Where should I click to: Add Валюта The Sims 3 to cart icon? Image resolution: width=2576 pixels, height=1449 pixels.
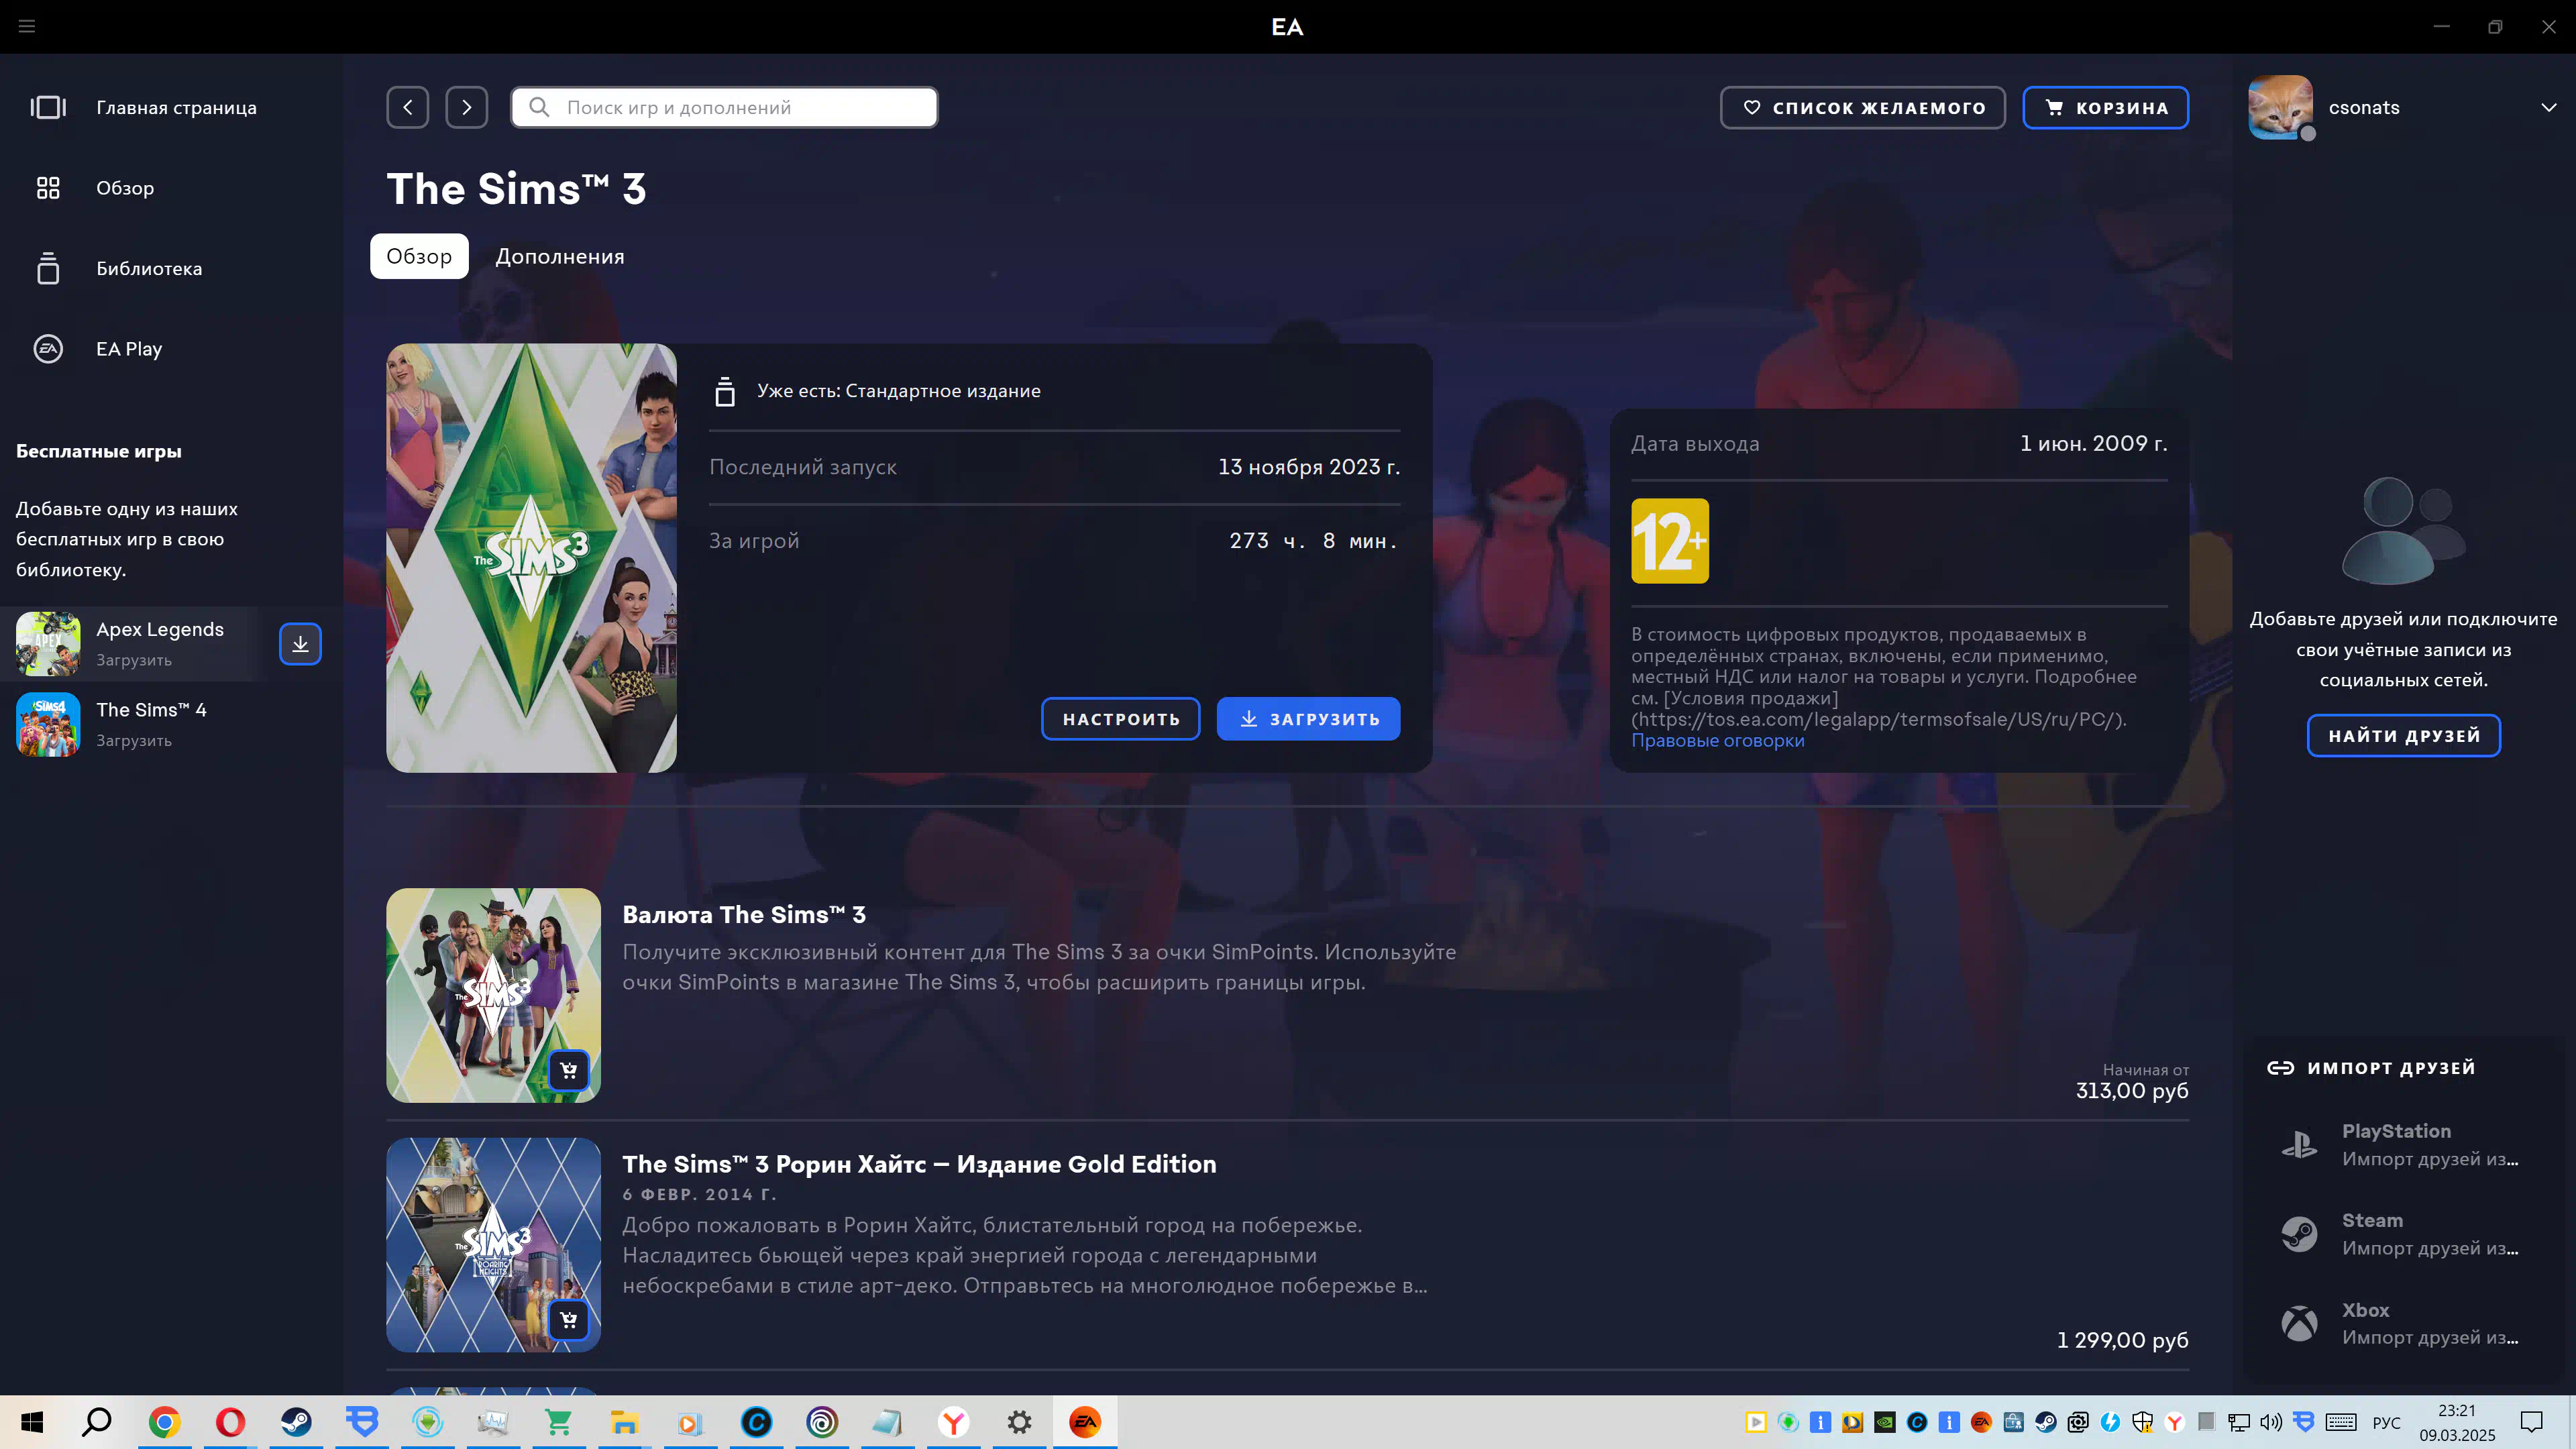pos(569,1070)
